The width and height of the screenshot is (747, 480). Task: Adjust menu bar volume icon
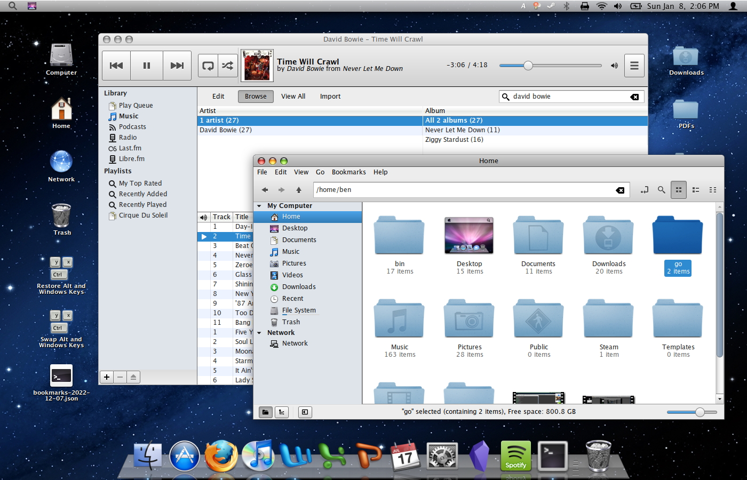[x=618, y=6]
